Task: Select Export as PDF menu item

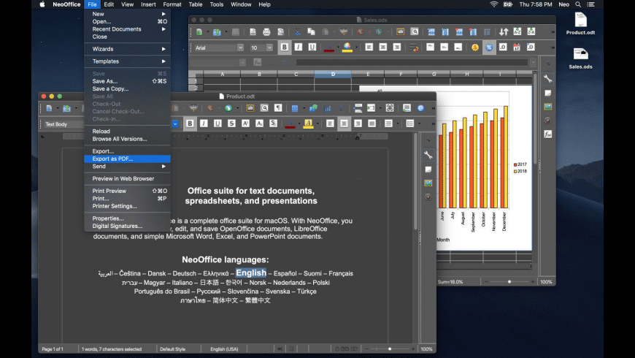Action: click(x=112, y=159)
